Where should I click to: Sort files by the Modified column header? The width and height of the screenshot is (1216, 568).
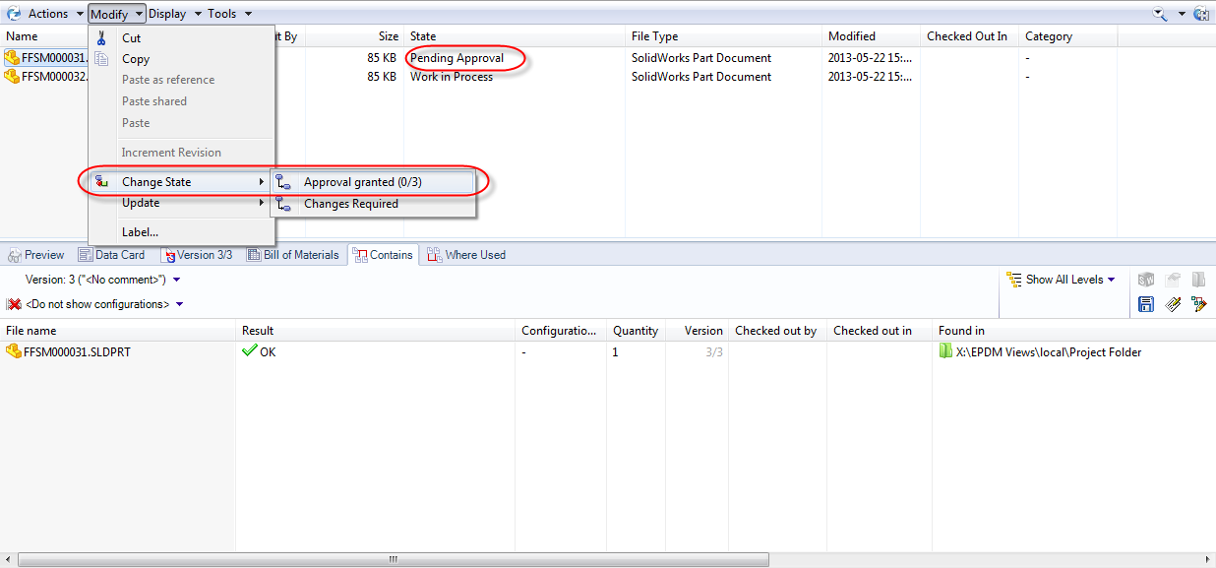pyautogui.click(x=851, y=36)
